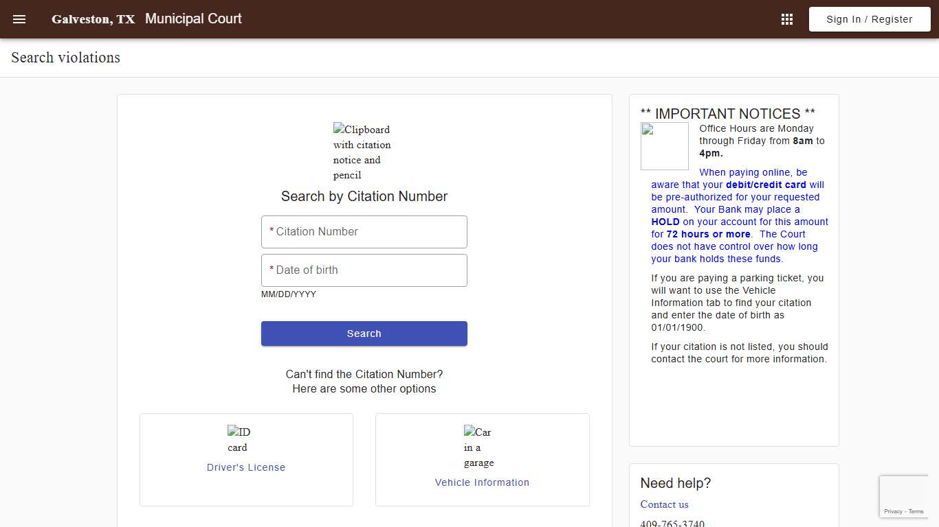The width and height of the screenshot is (939, 527).
Task: Click the ID card image above Driver's License
Action: 238,439
